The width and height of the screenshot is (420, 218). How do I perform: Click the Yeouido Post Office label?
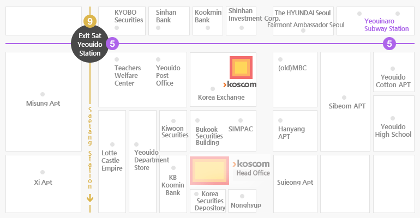168,75
